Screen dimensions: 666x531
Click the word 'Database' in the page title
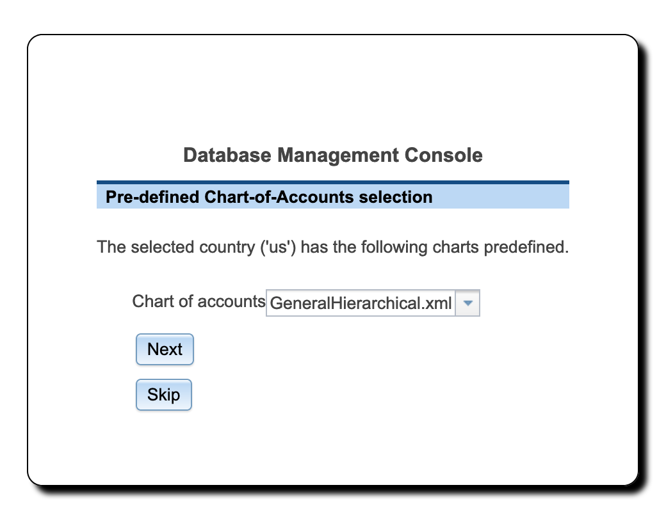(x=227, y=155)
